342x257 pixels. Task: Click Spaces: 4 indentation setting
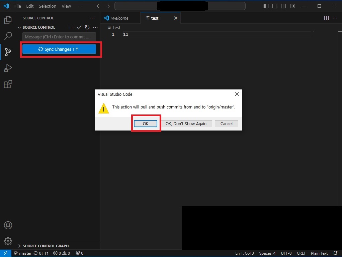pos(267,253)
